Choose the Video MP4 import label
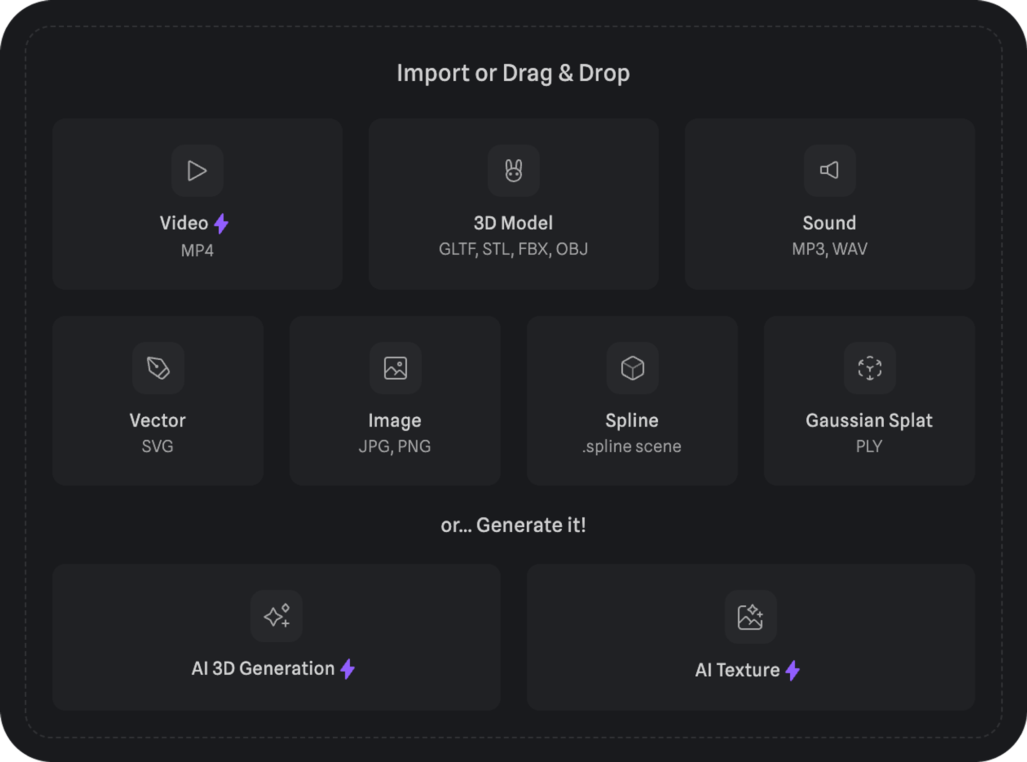 [x=197, y=251]
